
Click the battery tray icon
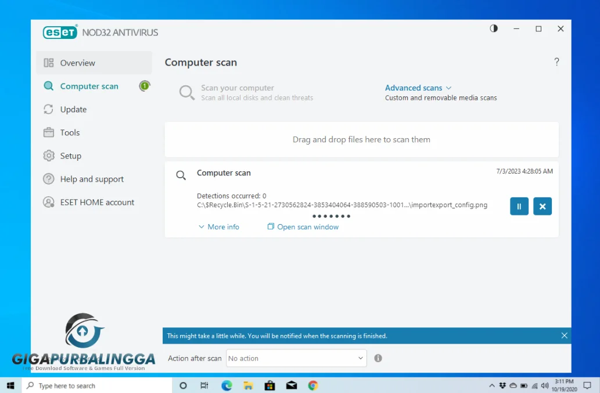[x=524, y=385]
